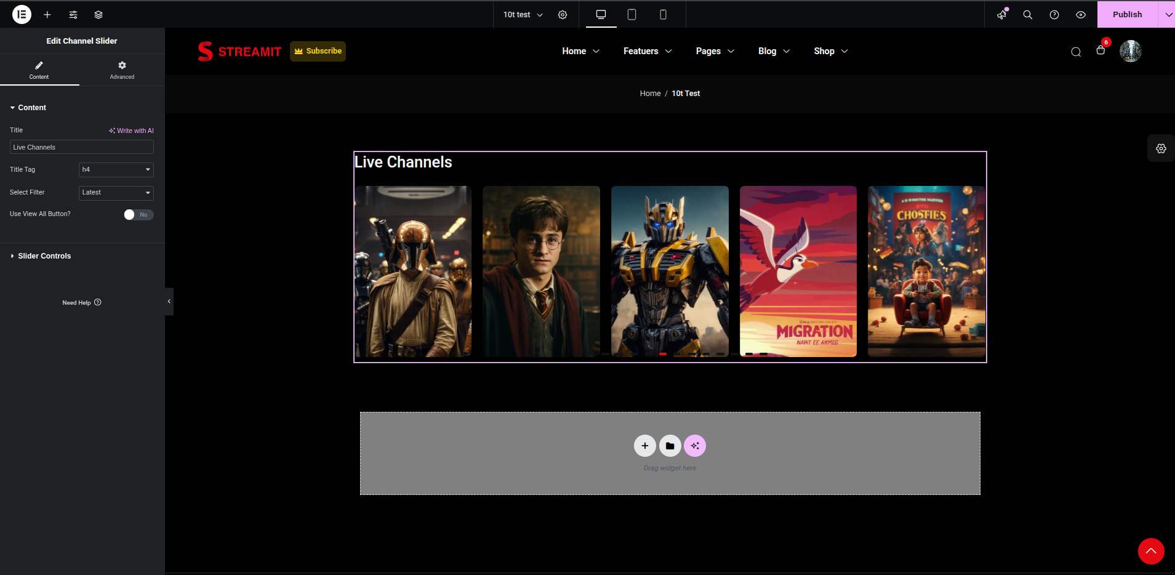The height and width of the screenshot is (575, 1175).
Task: Click the Live Channels title field
Action: coord(81,147)
